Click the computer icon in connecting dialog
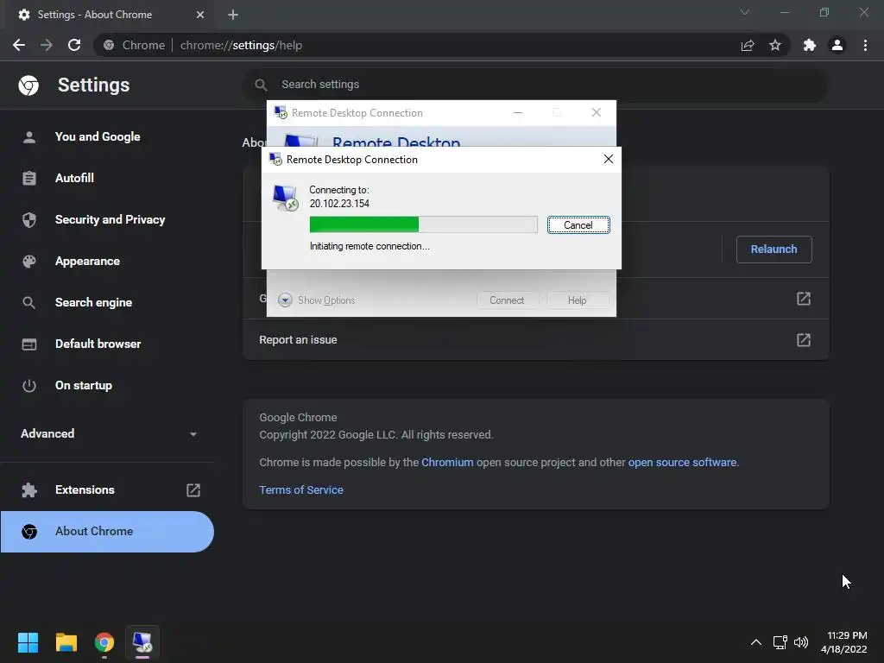The image size is (884, 663). coord(285,198)
